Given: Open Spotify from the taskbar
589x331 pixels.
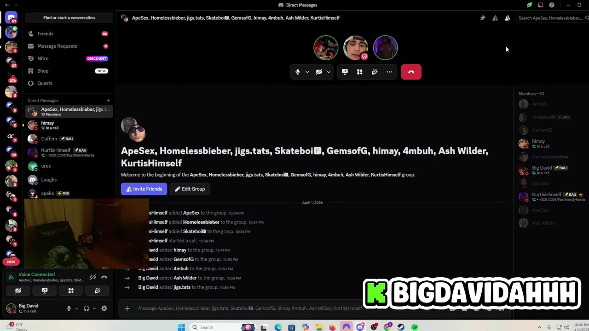Looking at the screenshot, I should (x=415, y=327).
